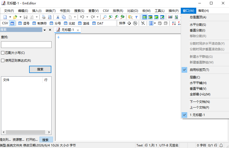Click the column selection grid icon

[151, 23]
